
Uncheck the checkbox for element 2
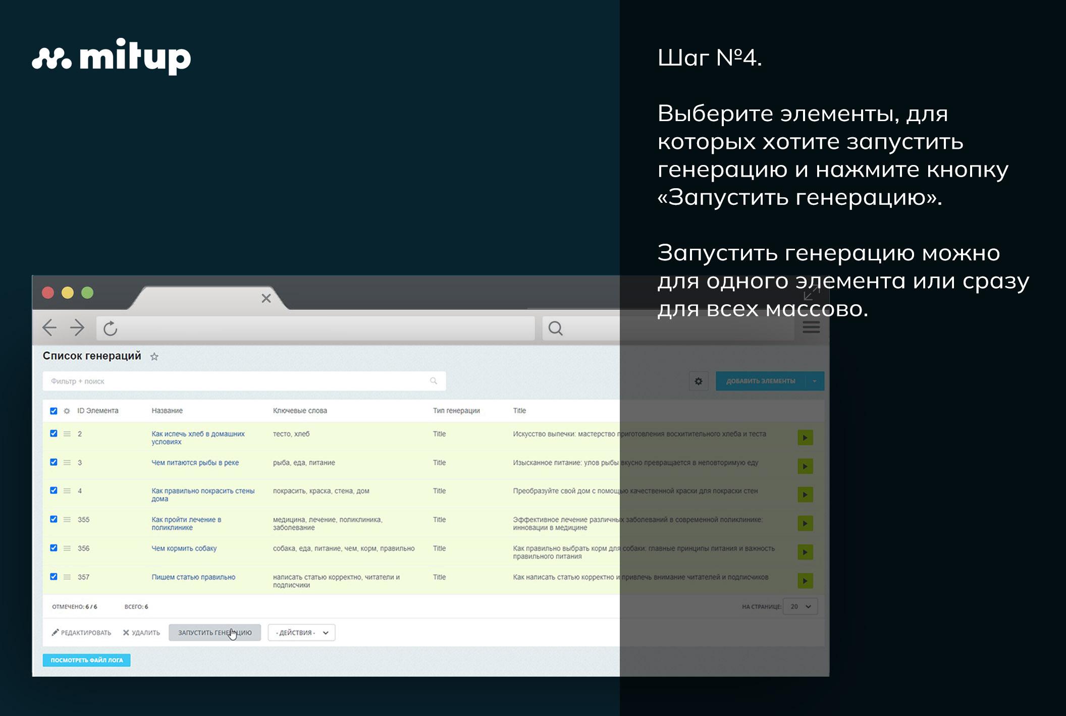(54, 433)
